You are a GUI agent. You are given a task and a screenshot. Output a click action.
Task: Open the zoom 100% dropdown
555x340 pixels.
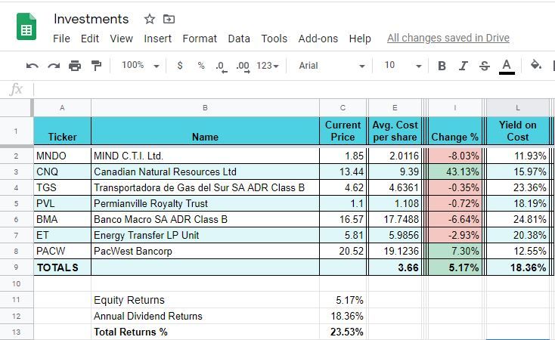coord(141,66)
